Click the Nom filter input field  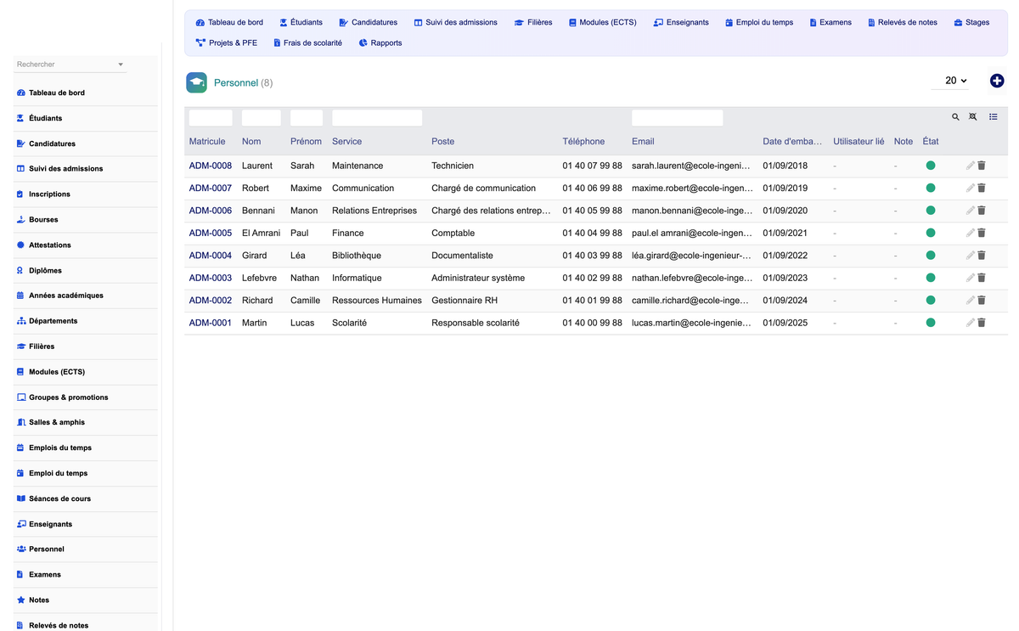click(262, 118)
